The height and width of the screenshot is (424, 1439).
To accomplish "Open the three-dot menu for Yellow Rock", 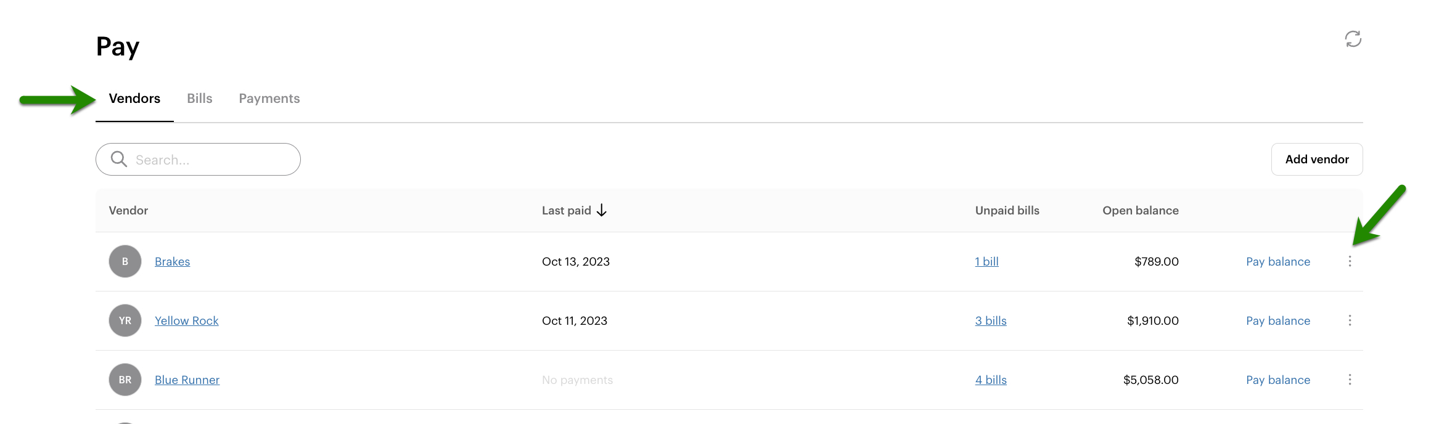I will click(x=1350, y=320).
